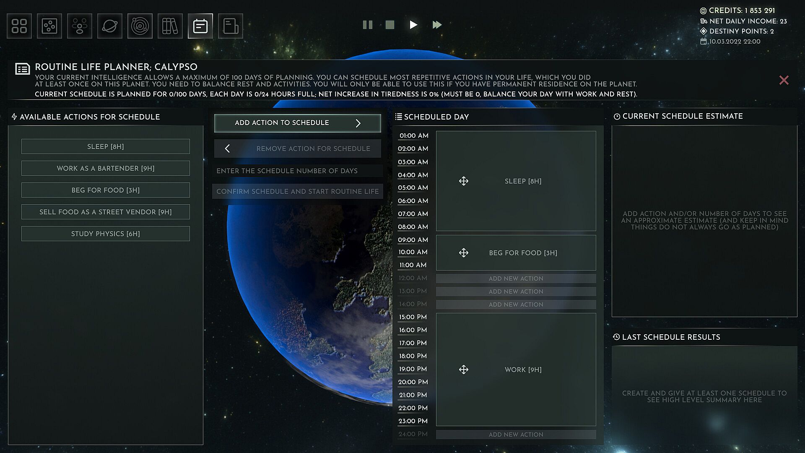This screenshot has width=805, height=453.
Task: Open the ringed planet view icon
Action: 110,26
